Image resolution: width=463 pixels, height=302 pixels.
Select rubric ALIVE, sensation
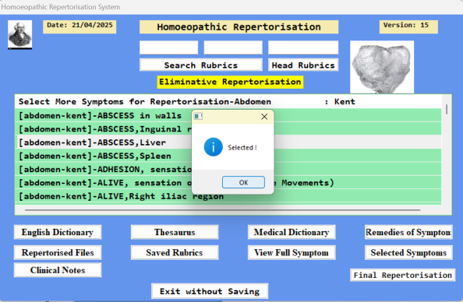click(x=228, y=183)
